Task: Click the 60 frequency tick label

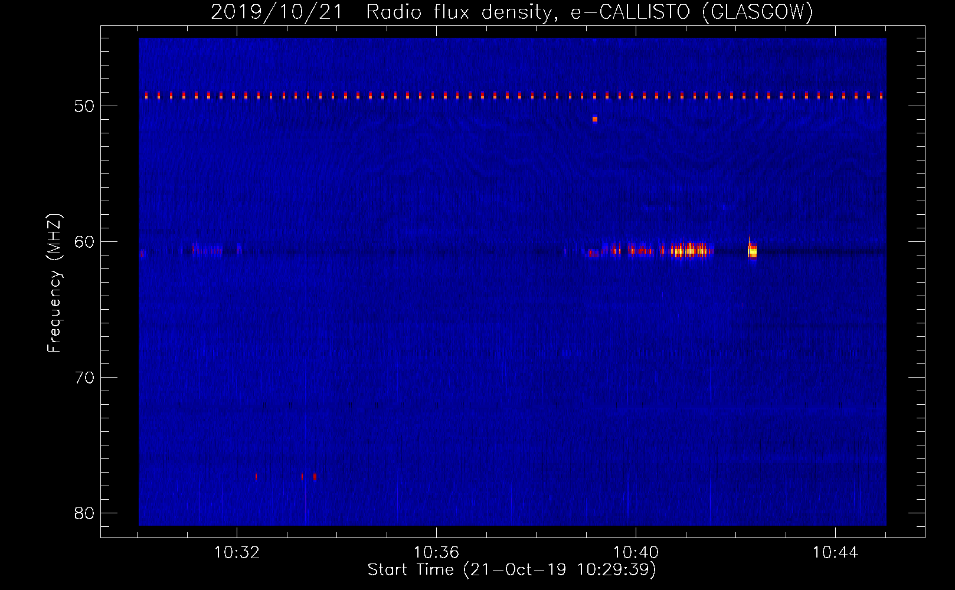Action: coord(84,242)
